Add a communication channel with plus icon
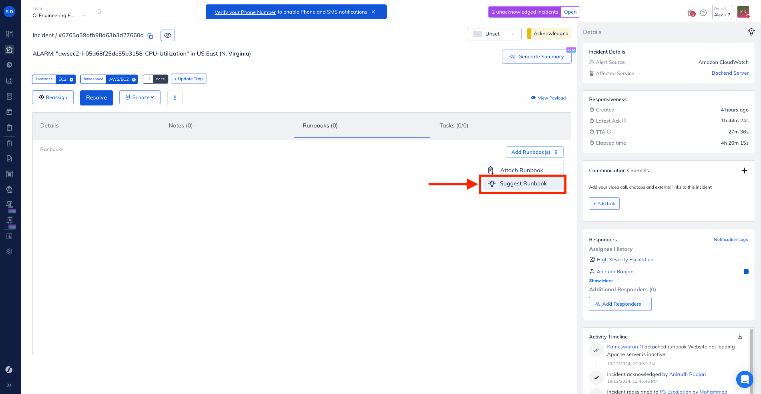Viewport: 761px width, 394px height. coord(744,171)
